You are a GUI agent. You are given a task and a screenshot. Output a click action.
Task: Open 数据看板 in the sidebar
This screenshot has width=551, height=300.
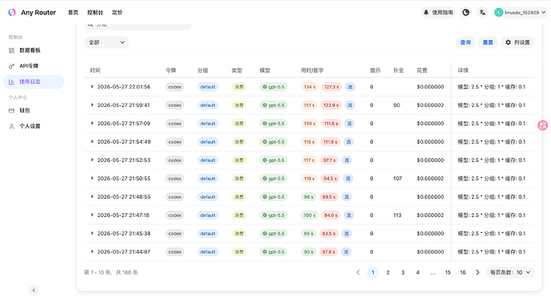click(34, 50)
